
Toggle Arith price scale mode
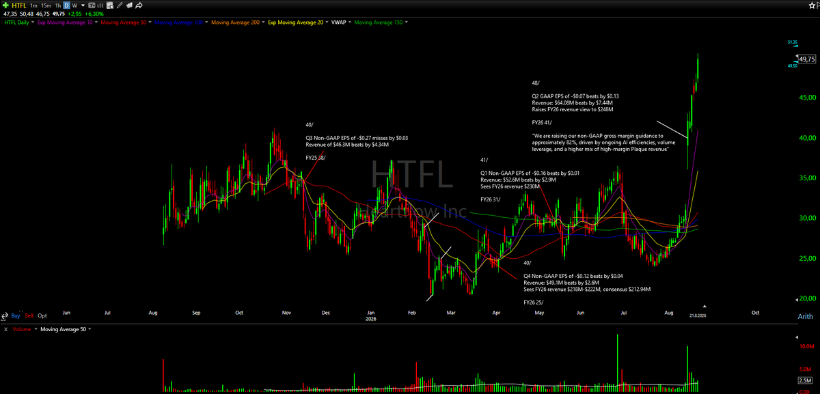pos(805,317)
